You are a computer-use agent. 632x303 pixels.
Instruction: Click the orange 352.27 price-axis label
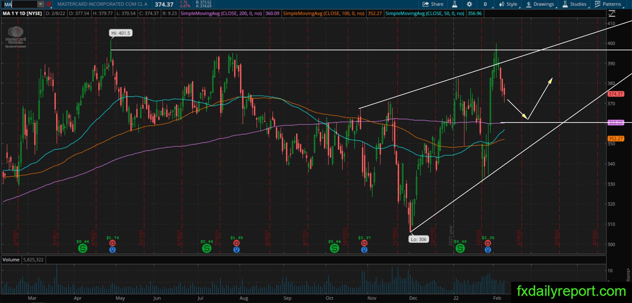pos(615,138)
